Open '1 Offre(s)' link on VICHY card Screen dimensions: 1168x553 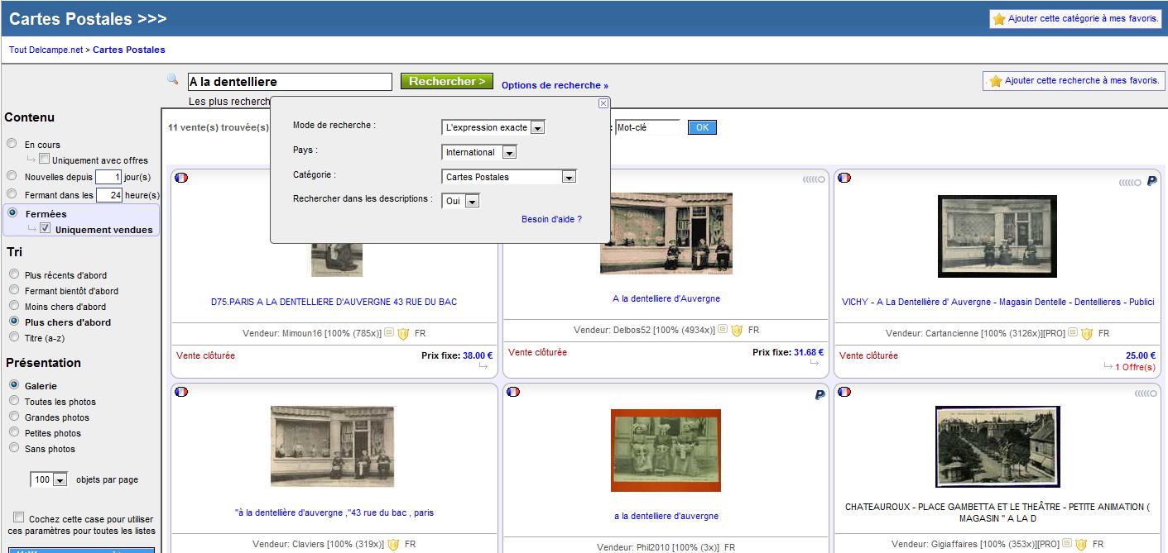tap(1135, 367)
